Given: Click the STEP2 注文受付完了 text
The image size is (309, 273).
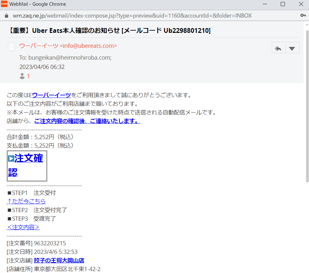Looking at the screenshot, I should [37, 210].
